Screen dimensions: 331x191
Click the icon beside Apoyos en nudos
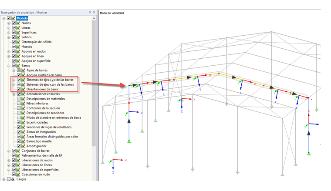[18, 51]
